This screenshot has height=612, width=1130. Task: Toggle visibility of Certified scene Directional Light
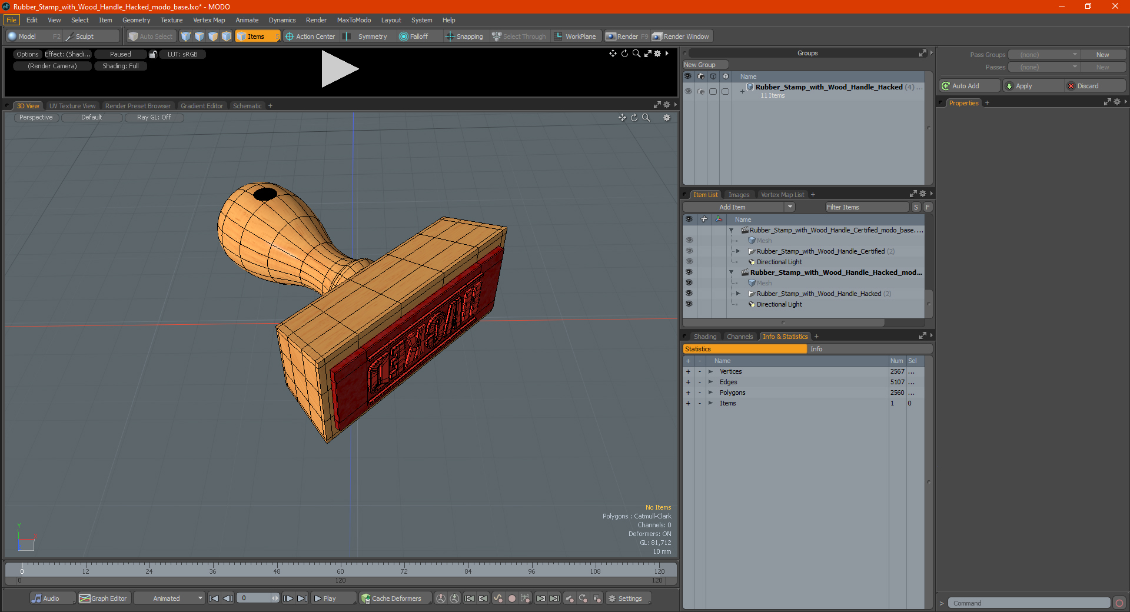[689, 262]
